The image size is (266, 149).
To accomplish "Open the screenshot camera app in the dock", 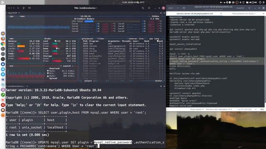I will [3, 79].
